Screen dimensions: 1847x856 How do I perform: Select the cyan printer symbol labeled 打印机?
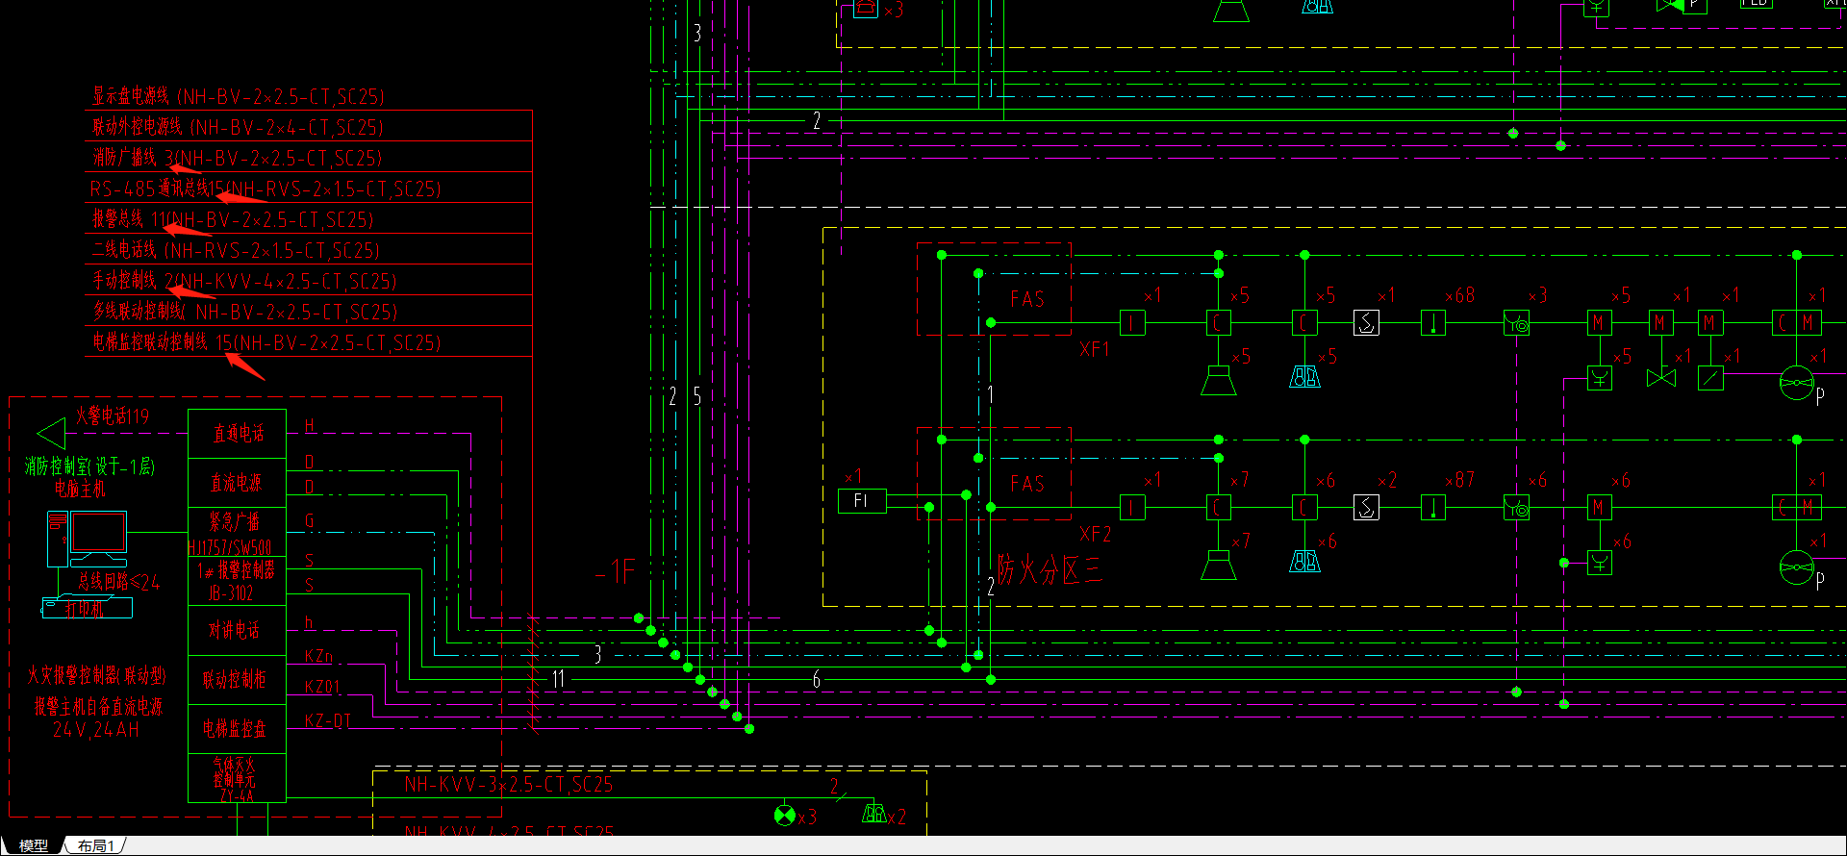tap(87, 608)
